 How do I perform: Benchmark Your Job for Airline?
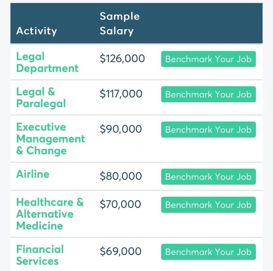click(208, 177)
